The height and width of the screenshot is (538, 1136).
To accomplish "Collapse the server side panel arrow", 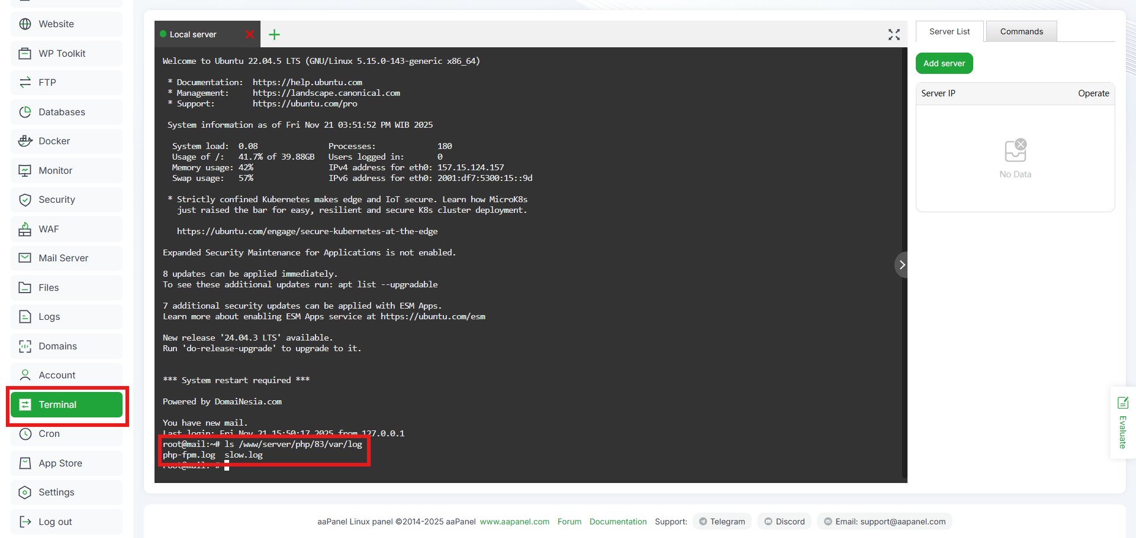I will tap(901, 265).
